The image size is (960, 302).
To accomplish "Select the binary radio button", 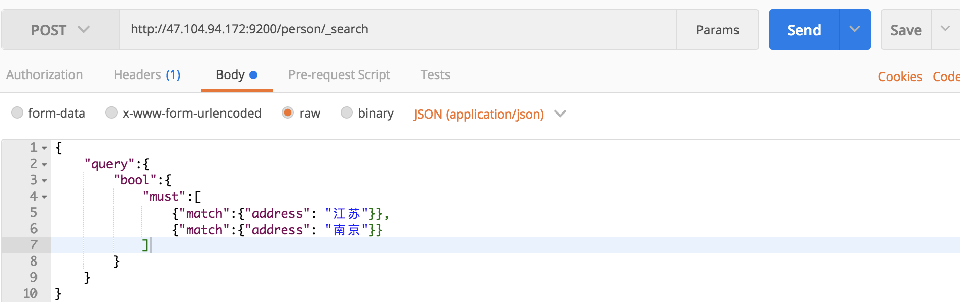I will click(x=347, y=112).
